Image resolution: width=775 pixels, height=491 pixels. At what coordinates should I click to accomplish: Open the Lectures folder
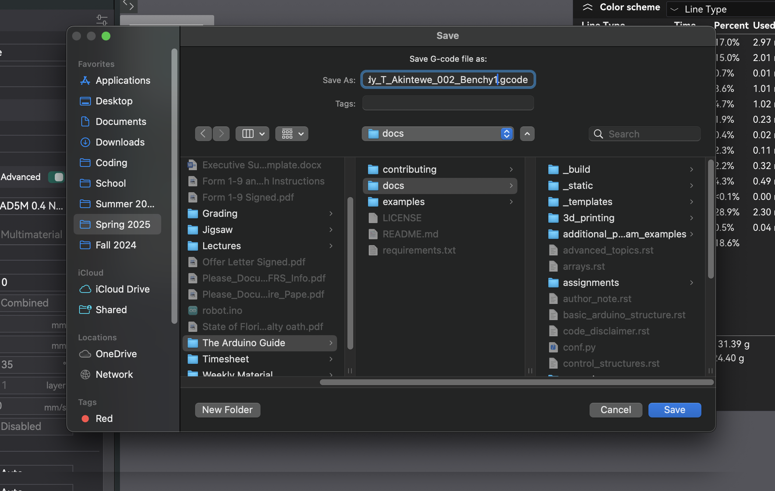point(260,246)
